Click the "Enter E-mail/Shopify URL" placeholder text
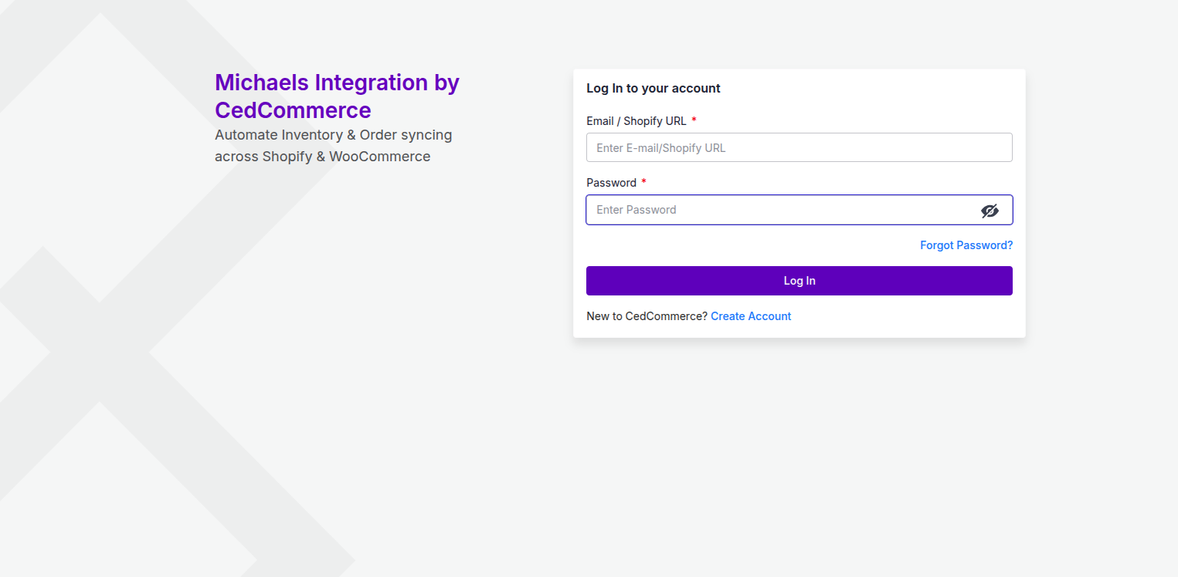This screenshot has height=577, width=1178. click(x=660, y=148)
